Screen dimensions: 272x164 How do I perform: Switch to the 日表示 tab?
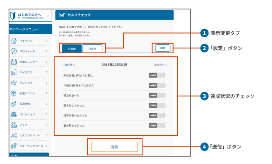(x=72, y=49)
